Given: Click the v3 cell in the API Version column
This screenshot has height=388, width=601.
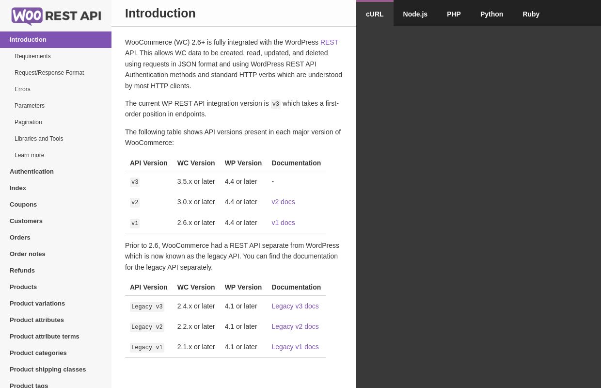Looking at the screenshot, I should (135, 182).
